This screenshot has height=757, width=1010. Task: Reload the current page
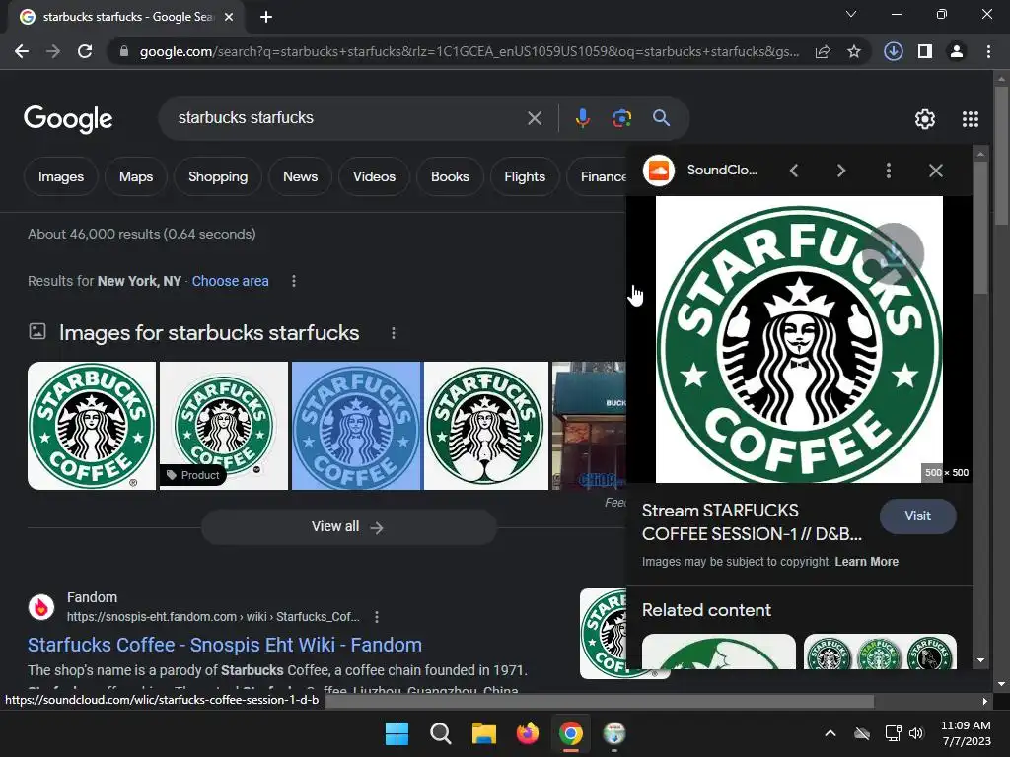(x=85, y=51)
